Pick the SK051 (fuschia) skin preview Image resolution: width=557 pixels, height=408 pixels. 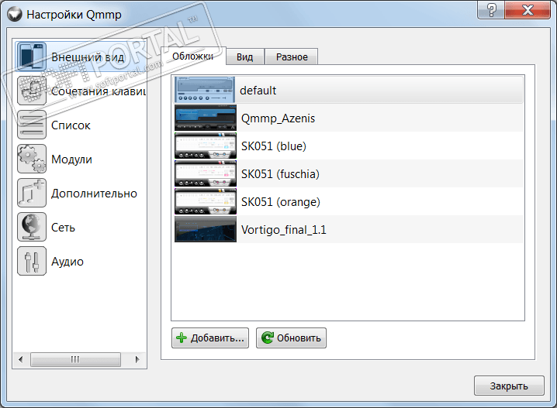(206, 173)
